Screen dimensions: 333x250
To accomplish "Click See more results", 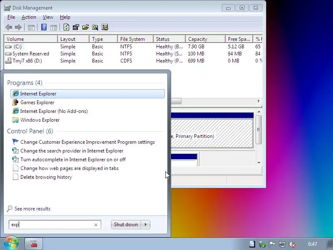I will point(29,209).
